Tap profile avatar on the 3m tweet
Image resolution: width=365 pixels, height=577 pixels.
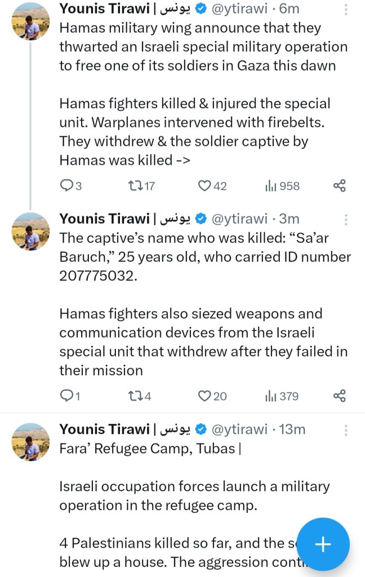[x=30, y=232]
